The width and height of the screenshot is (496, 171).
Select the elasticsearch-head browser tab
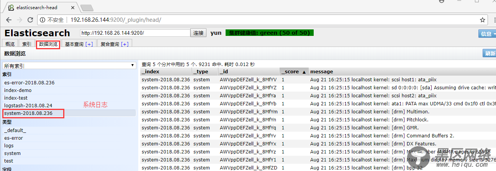coord(40,7)
